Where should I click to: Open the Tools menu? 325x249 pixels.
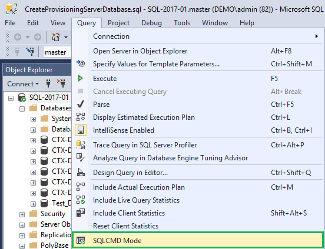point(182,23)
